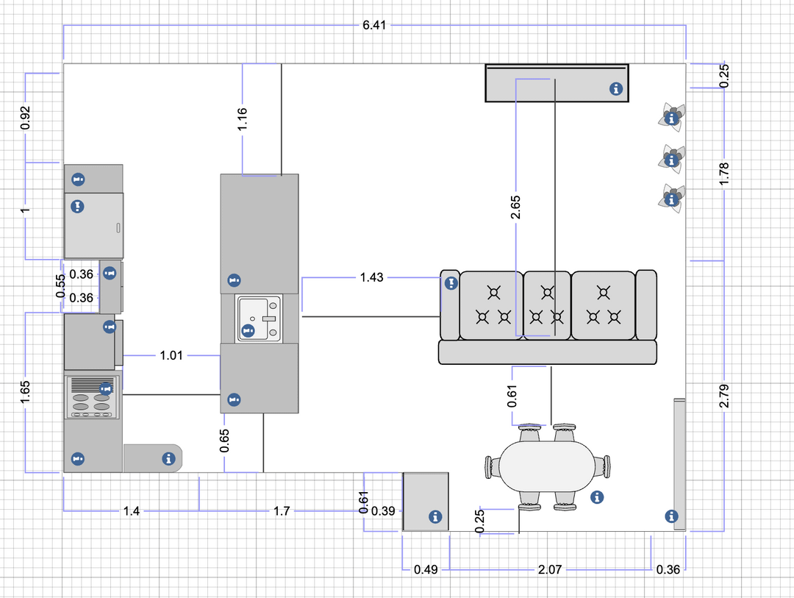Select the 0.39 dimension label
Viewport: 794px width, 598px height.
(x=383, y=510)
